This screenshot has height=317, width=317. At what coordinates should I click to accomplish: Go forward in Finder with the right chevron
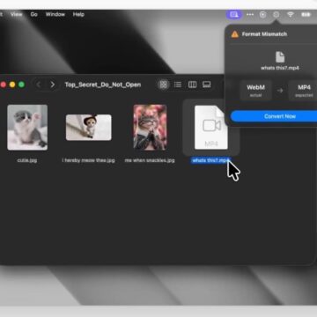(52, 85)
